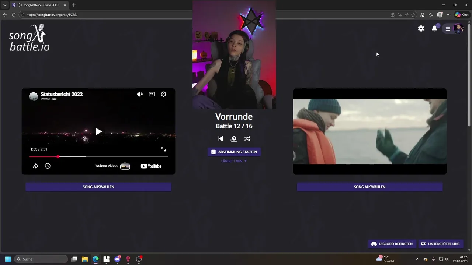Add this page to favorites star
This screenshot has height=265, width=472.
(x=413, y=15)
